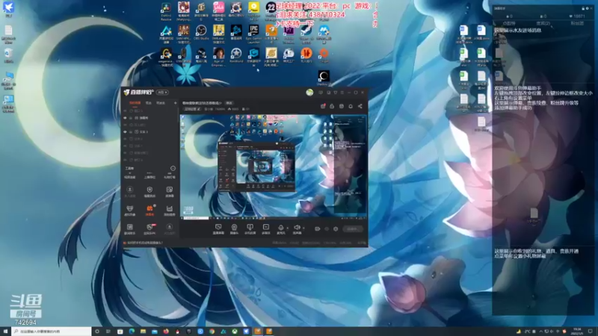Image resolution: width=598 pixels, height=336 pixels.
Task: Switch to the third scene tab
Action: (161, 103)
